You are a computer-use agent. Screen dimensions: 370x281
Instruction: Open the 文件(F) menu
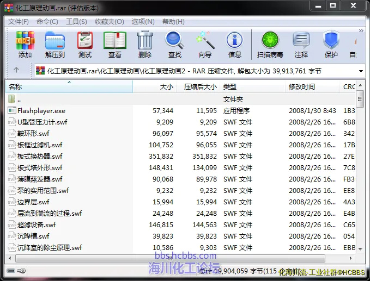(19, 22)
